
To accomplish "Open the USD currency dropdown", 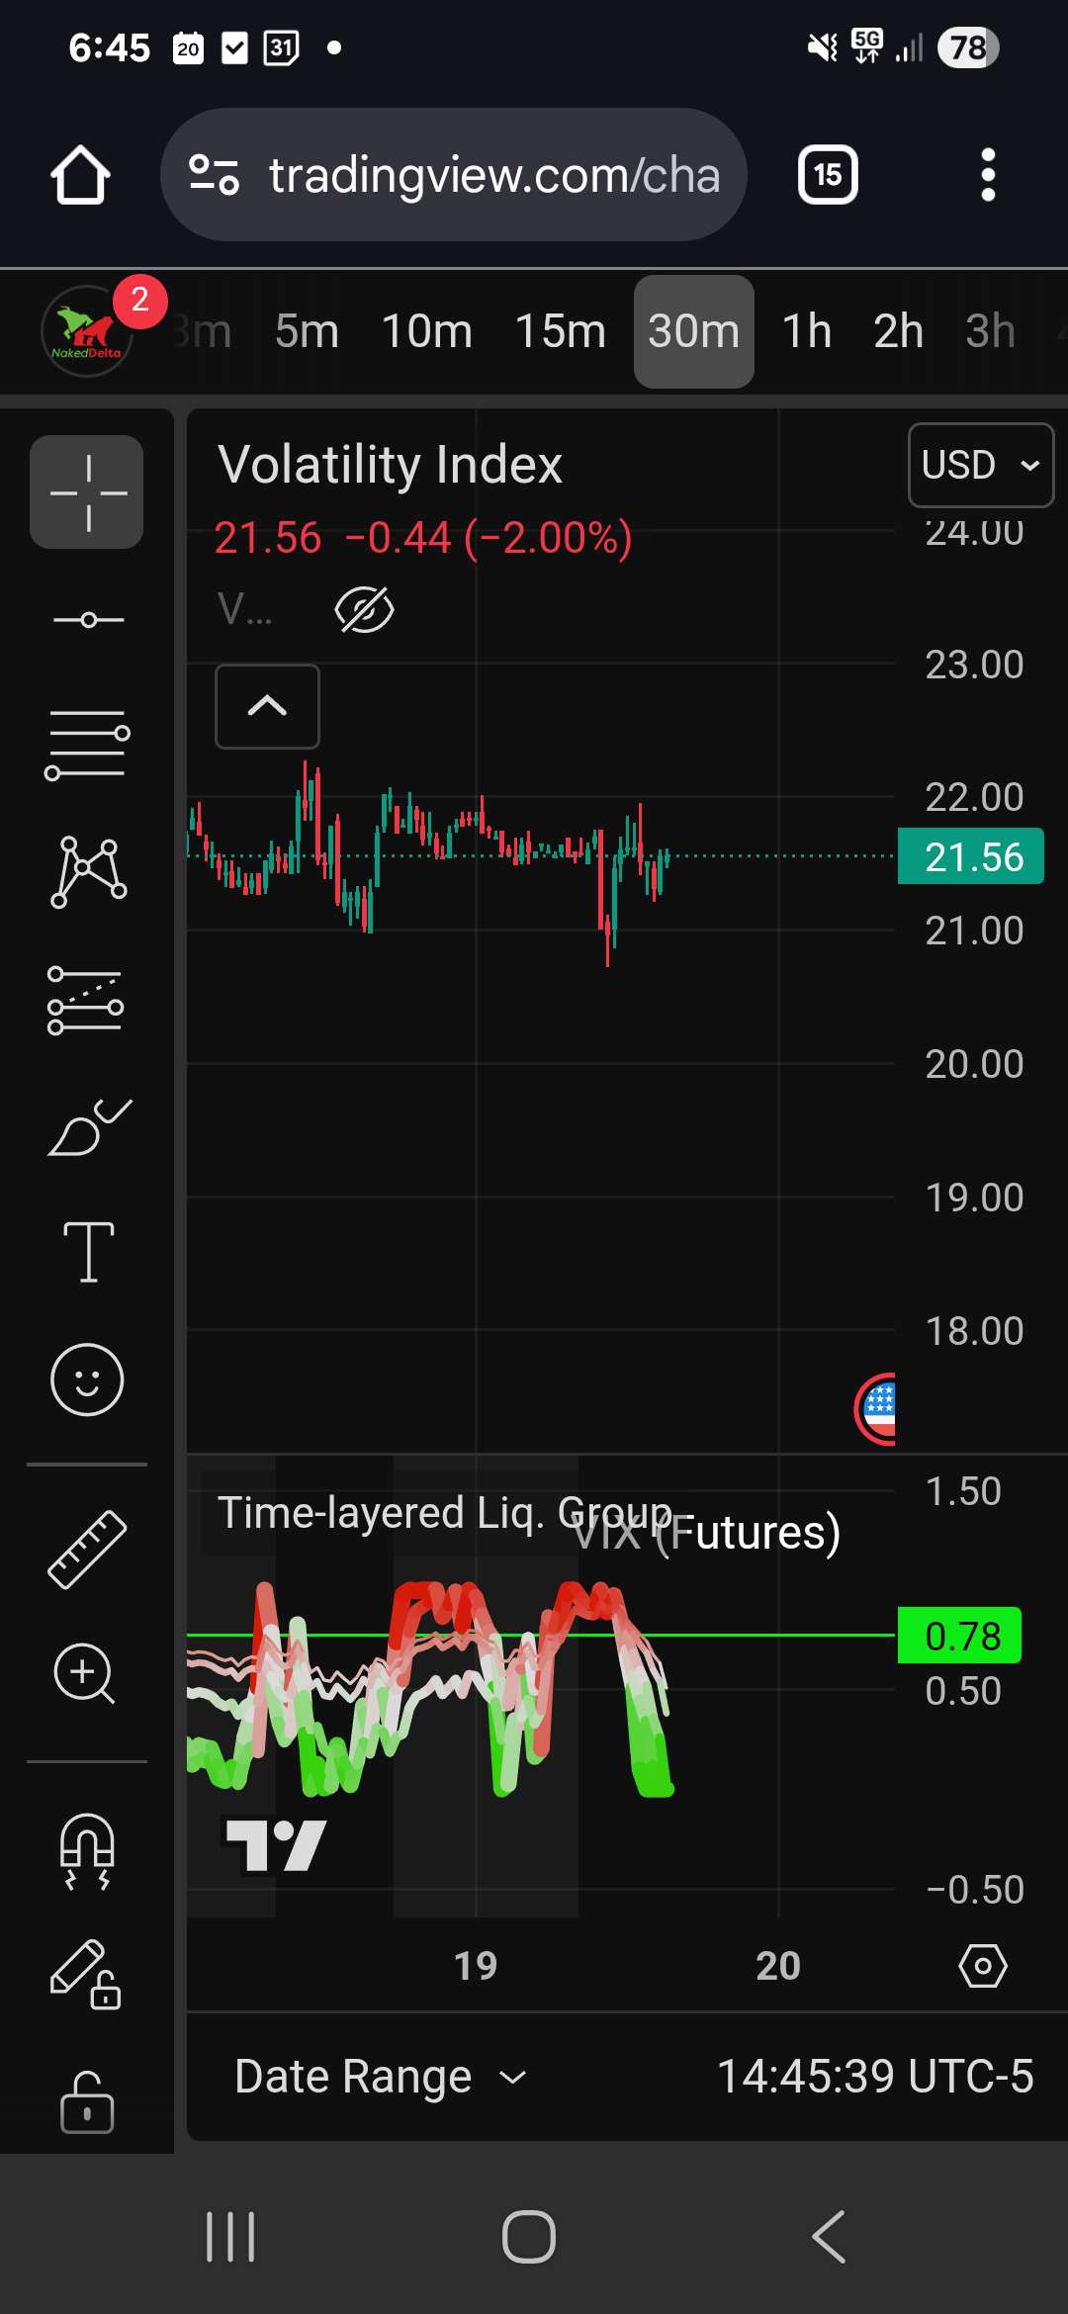I will [x=980, y=465].
